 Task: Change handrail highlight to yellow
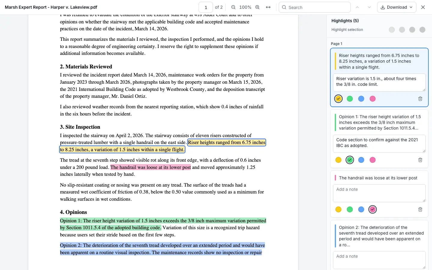[x=338, y=209]
